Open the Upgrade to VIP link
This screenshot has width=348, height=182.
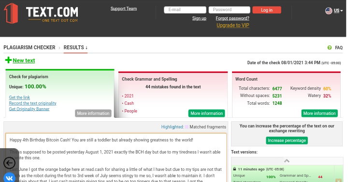click(x=233, y=25)
